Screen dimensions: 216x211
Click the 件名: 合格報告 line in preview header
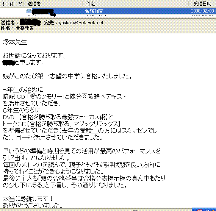pyautogui.click(x=17, y=28)
